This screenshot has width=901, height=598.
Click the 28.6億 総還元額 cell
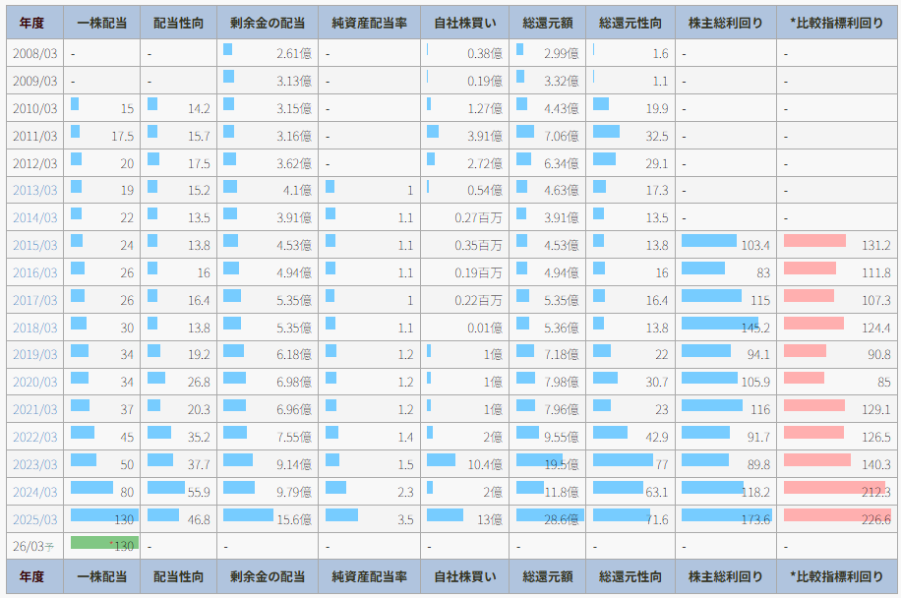(x=548, y=518)
